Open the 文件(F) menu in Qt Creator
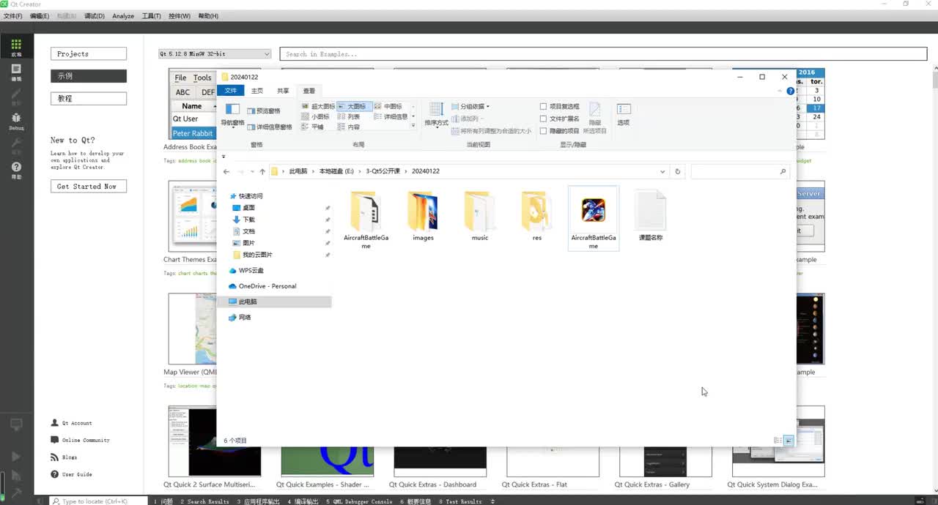The image size is (938, 505). tap(12, 16)
